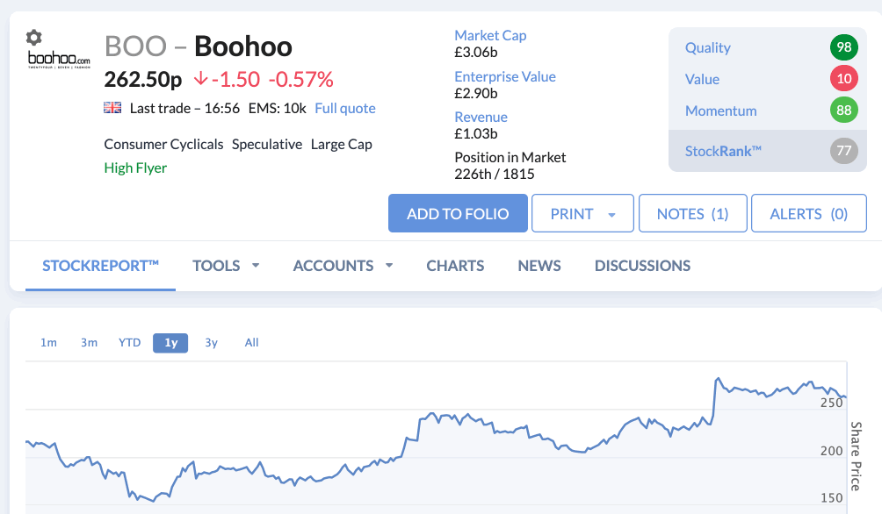Open the Value rank link
Viewport: 882px width, 514px height.
point(702,79)
